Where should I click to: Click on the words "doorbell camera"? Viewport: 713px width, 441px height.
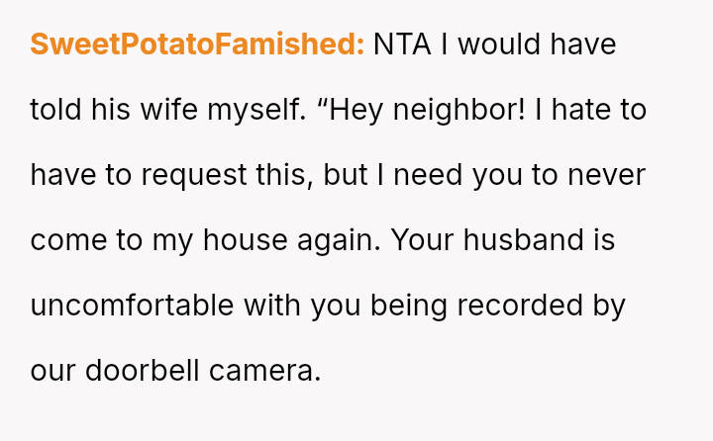[x=203, y=371]
